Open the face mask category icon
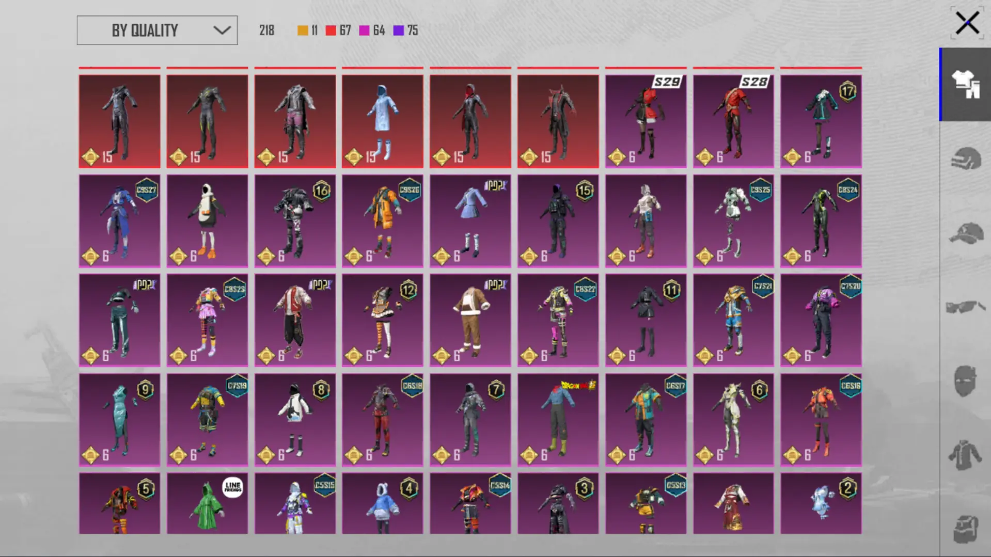The width and height of the screenshot is (991, 557). point(965,381)
